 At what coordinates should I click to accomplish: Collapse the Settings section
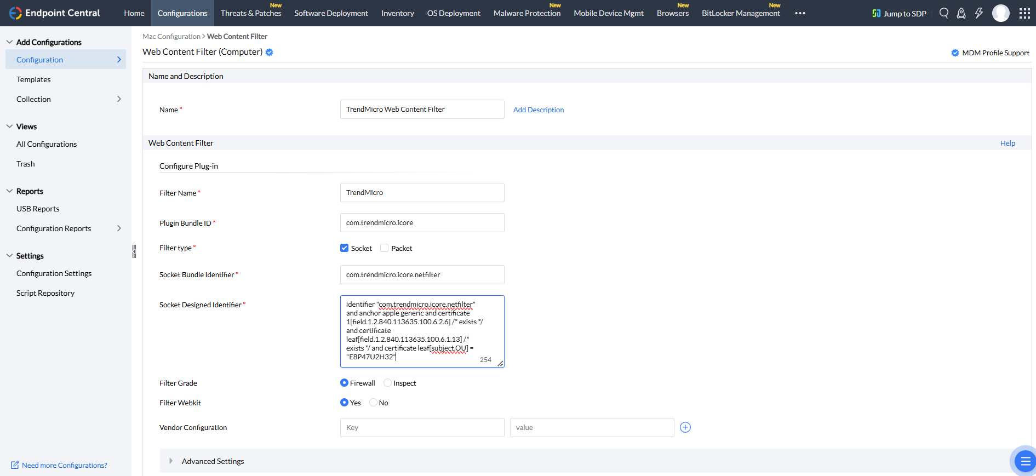9,255
